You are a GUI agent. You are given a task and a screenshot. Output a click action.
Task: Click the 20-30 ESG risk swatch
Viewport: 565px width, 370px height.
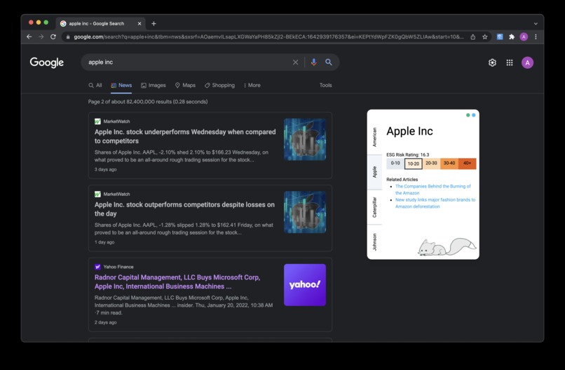pyautogui.click(x=431, y=163)
